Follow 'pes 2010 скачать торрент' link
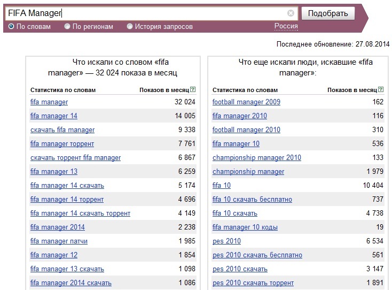392x290 pixels. click(x=253, y=283)
